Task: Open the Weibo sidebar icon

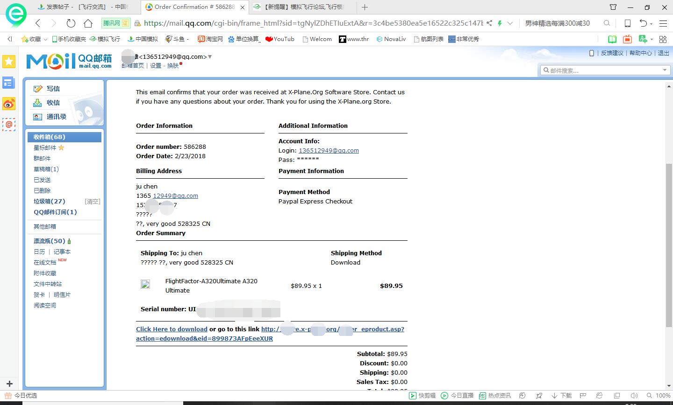Action: 9,104
